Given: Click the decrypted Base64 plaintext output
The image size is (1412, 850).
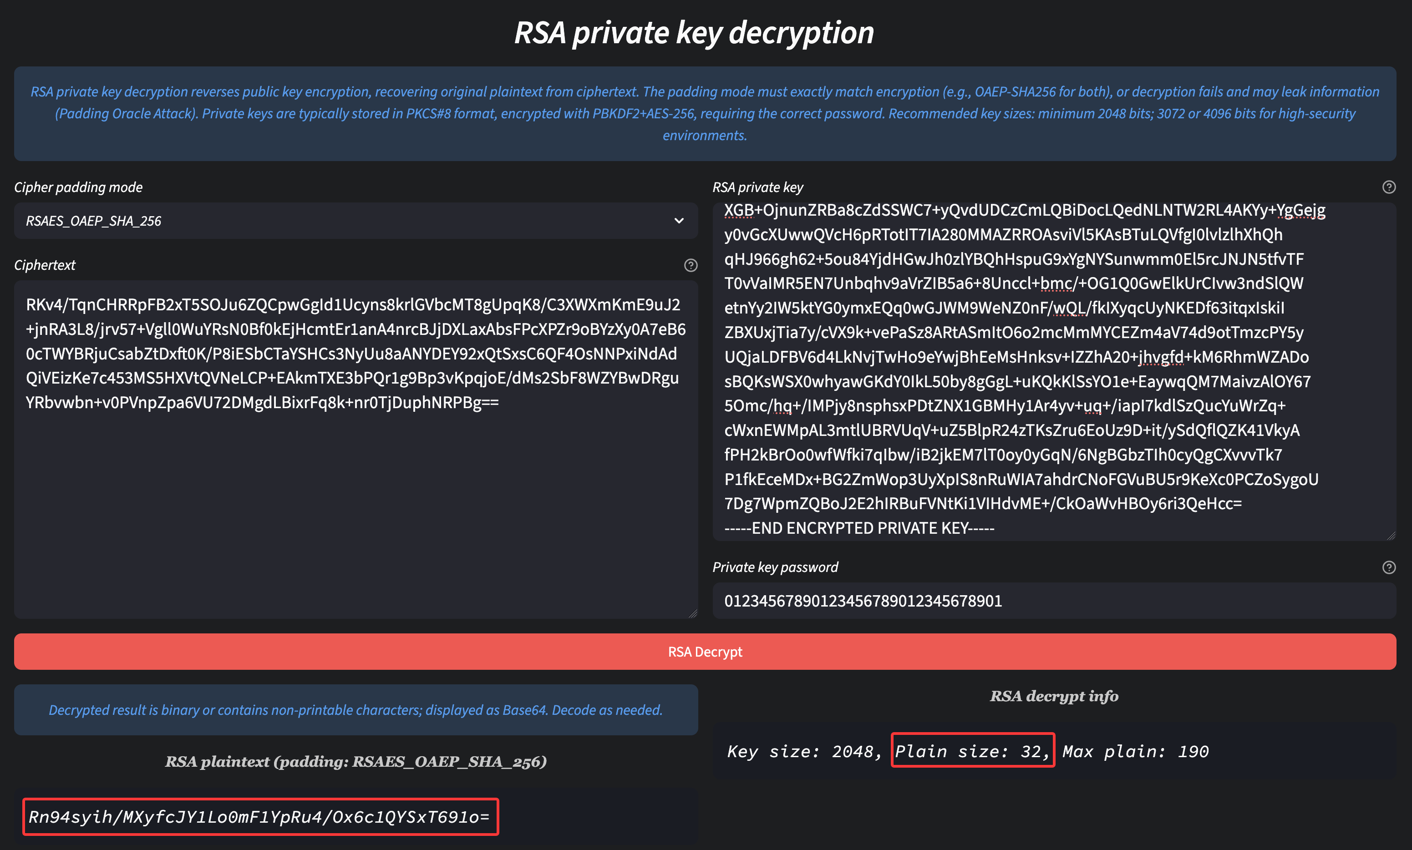Looking at the screenshot, I should (260, 817).
